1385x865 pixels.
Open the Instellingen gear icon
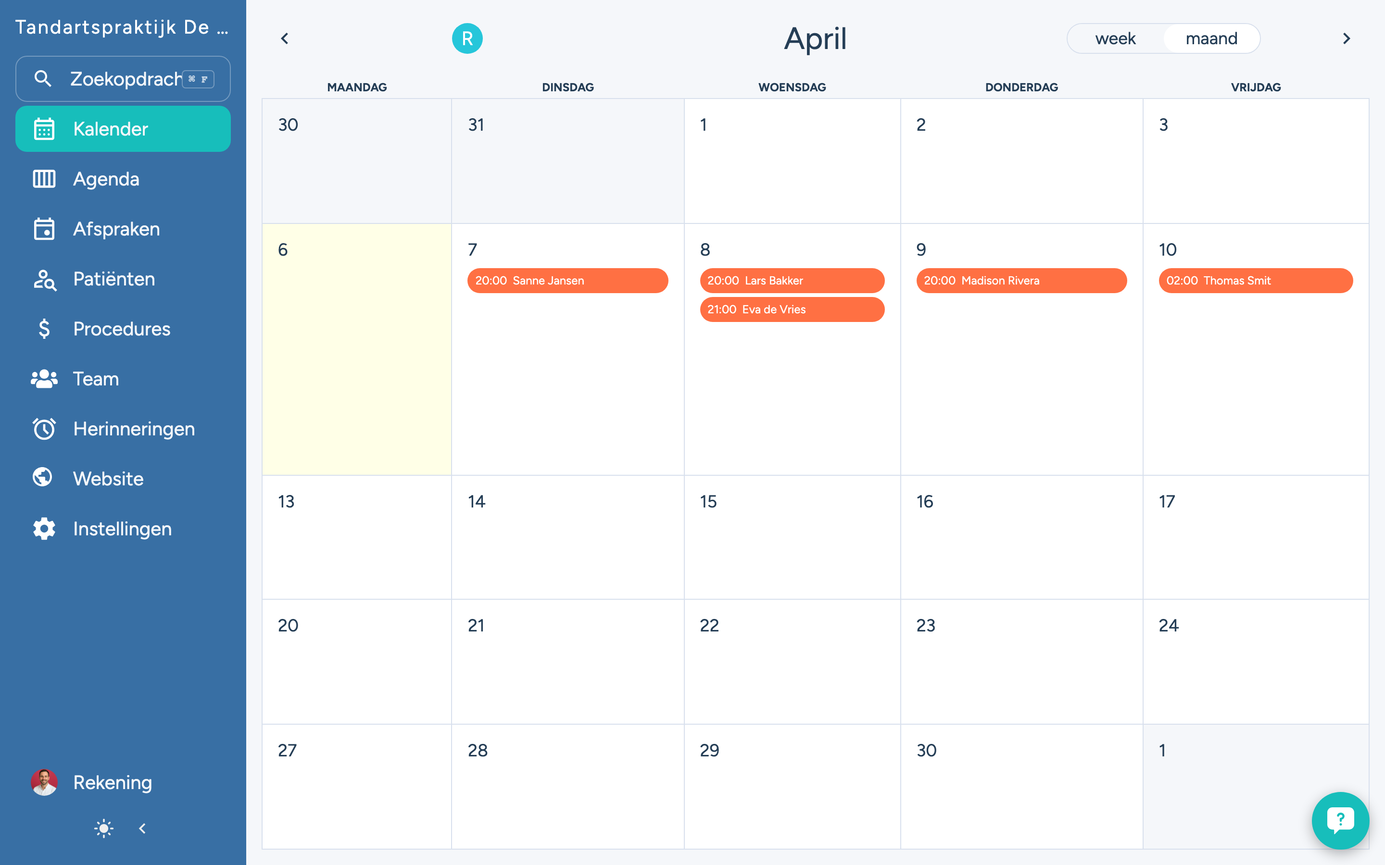click(44, 529)
